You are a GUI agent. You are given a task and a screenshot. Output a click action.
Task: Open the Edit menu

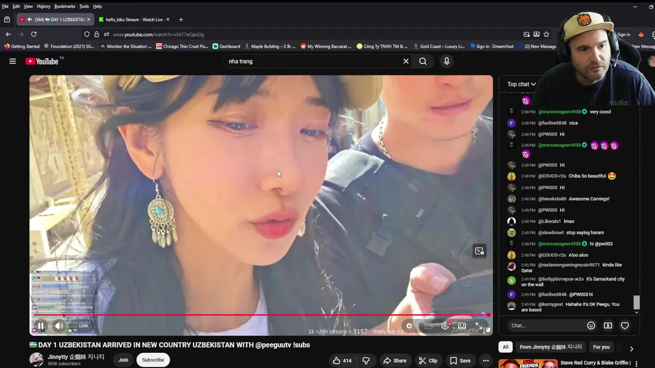16,6
